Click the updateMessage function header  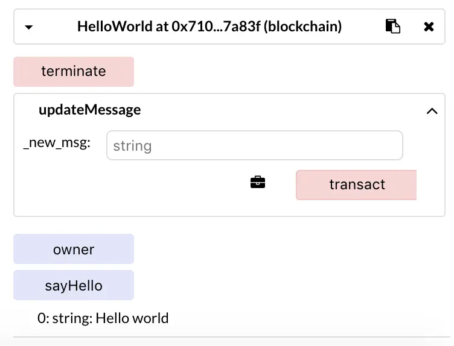[90, 110]
